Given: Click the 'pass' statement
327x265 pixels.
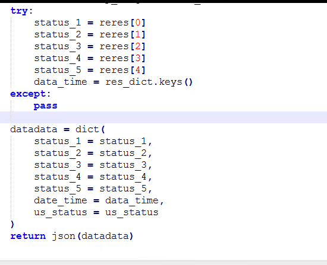Looking at the screenshot, I should 45,106.
